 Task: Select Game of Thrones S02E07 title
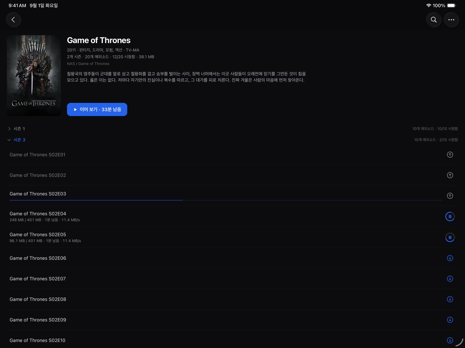pos(38,279)
